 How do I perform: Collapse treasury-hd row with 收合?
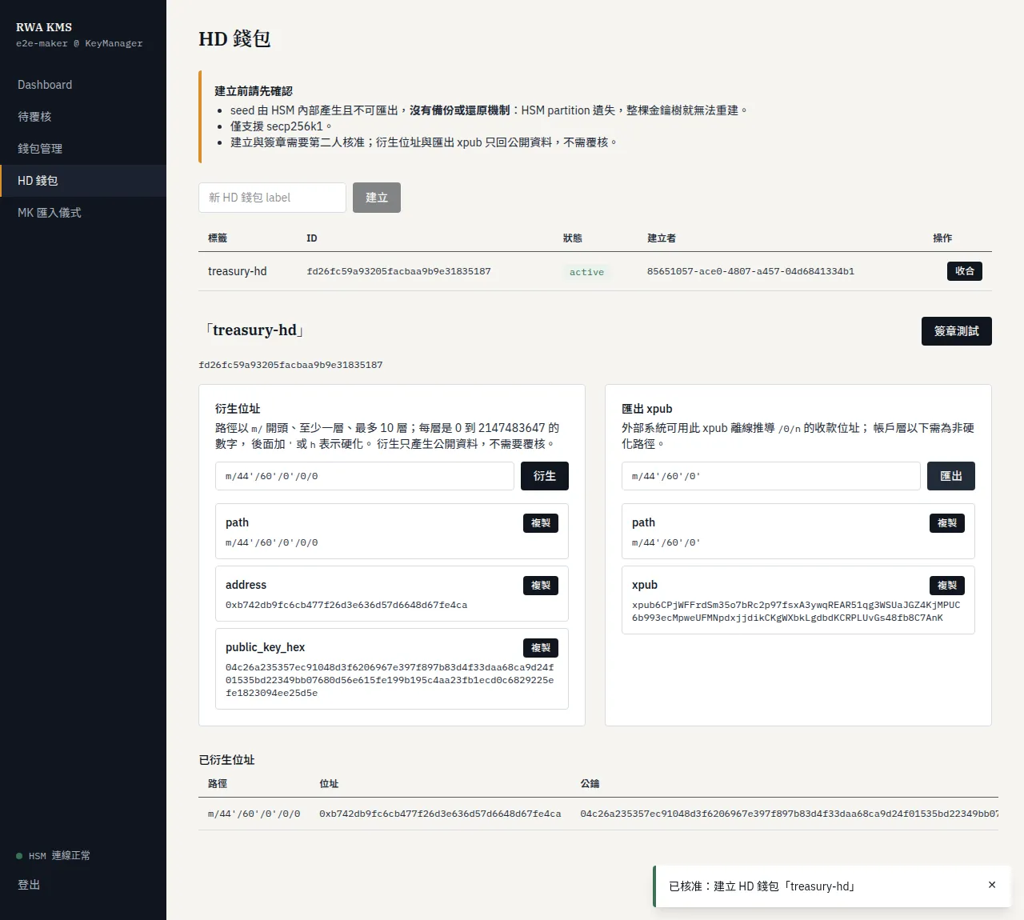click(965, 271)
